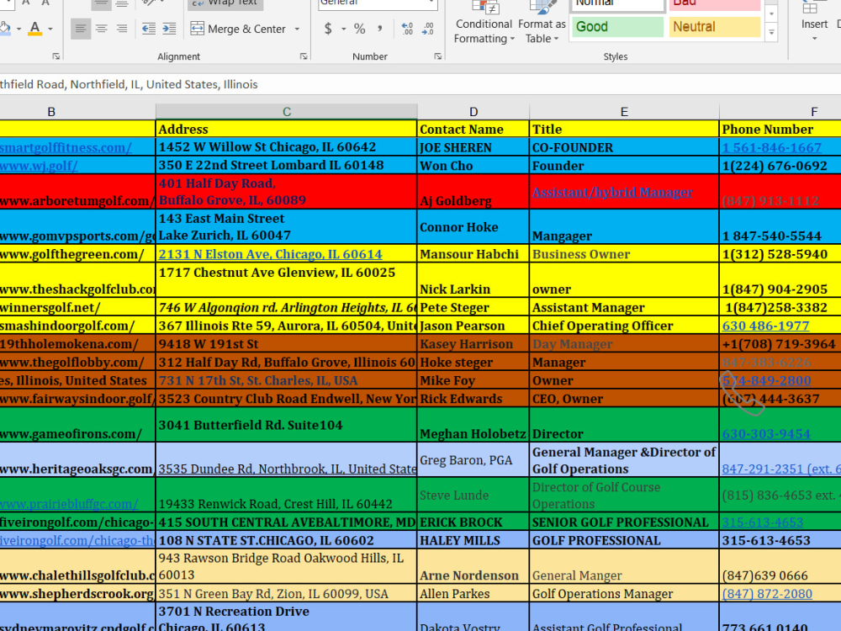The height and width of the screenshot is (631, 841).
Task: Click inside the formula bar text
Action: tap(129, 84)
